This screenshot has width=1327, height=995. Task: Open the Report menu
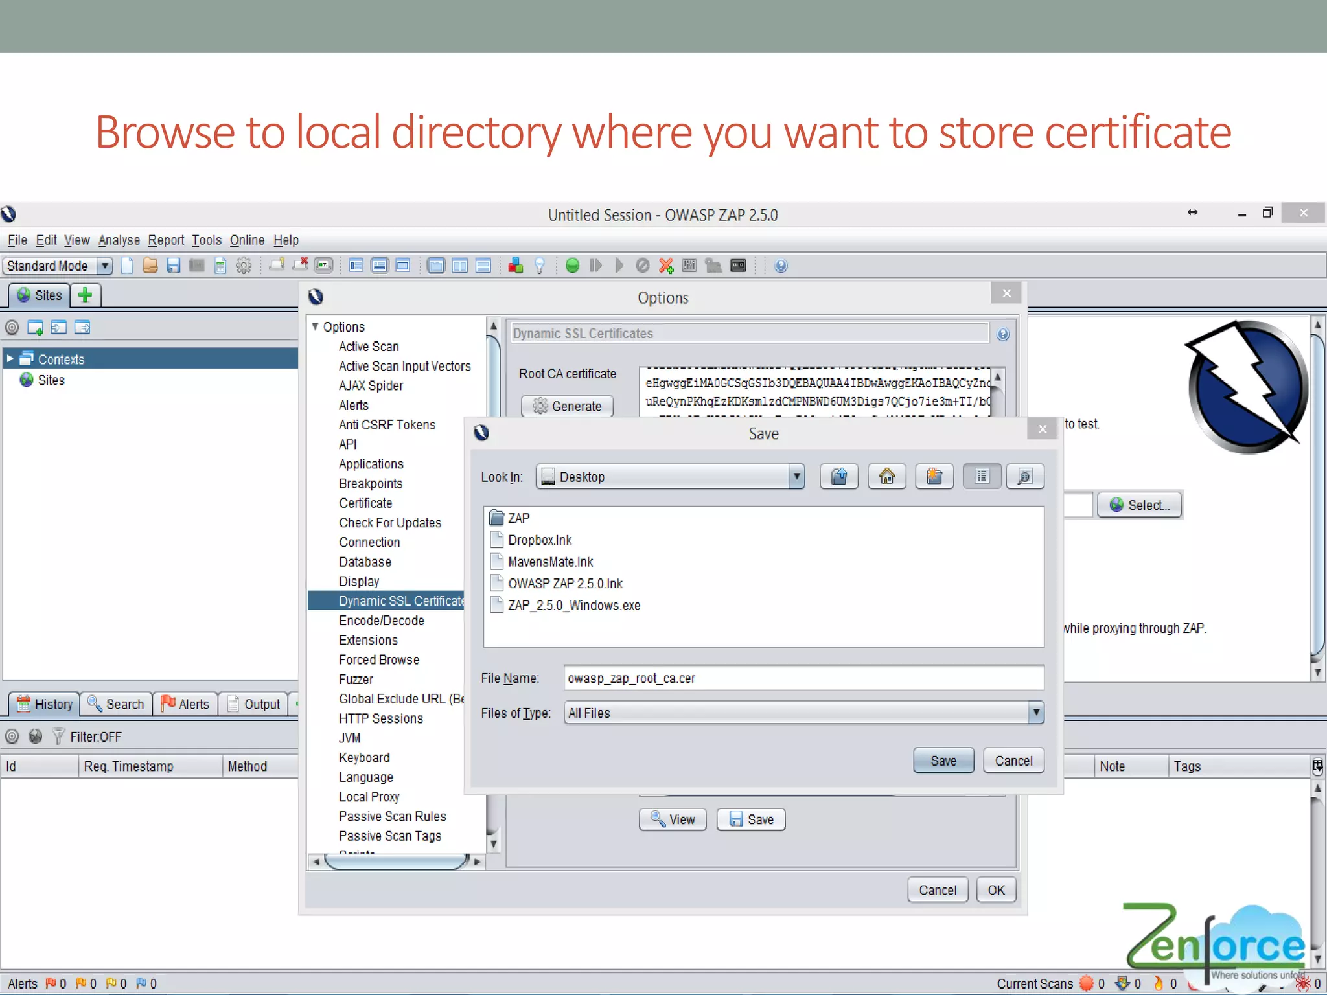pyautogui.click(x=166, y=240)
